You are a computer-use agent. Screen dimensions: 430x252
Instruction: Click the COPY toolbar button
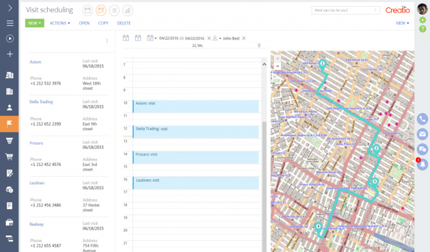pos(103,23)
